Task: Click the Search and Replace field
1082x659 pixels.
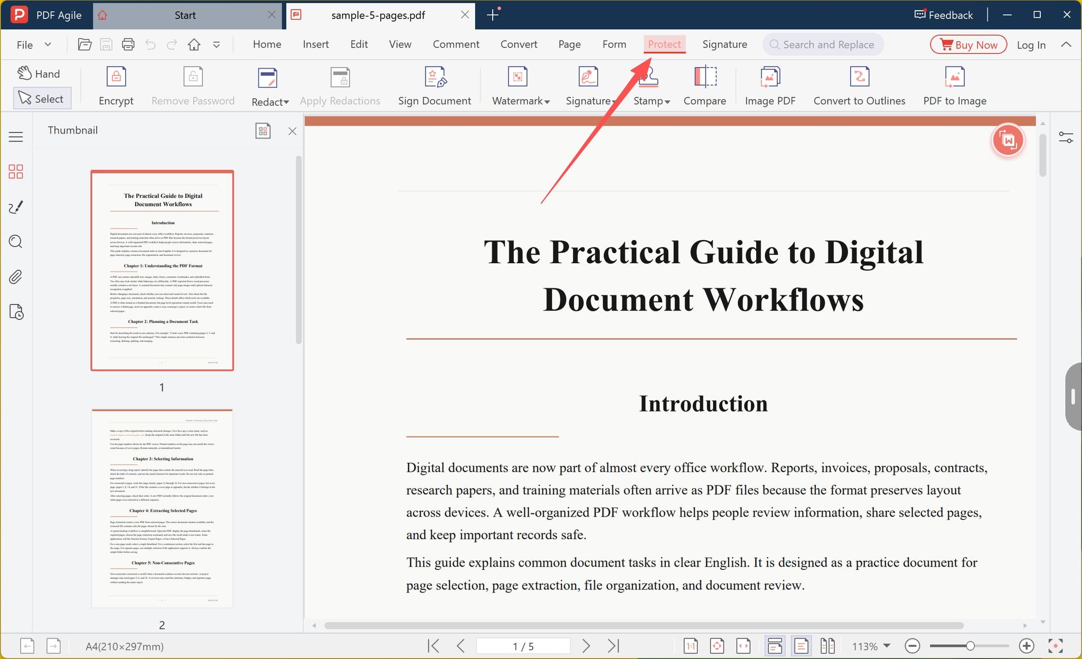Action: [x=823, y=44]
